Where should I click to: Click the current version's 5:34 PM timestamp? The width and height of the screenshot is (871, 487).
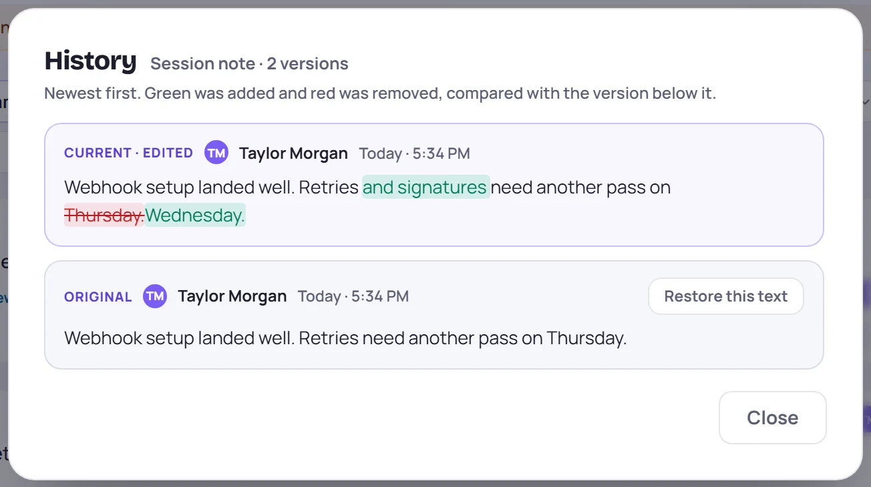(414, 153)
